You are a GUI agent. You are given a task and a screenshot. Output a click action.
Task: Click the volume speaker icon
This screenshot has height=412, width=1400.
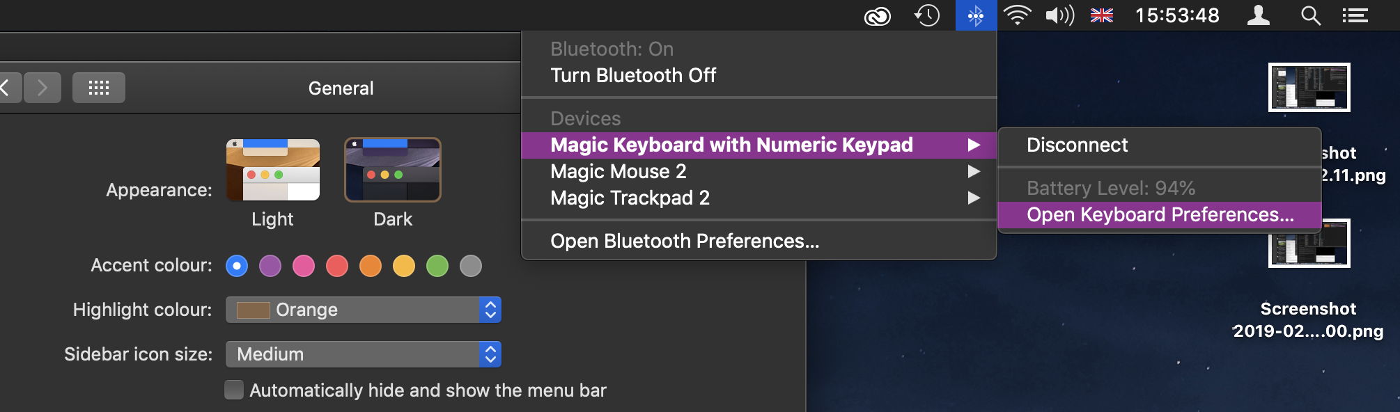[x=1059, y=15]
